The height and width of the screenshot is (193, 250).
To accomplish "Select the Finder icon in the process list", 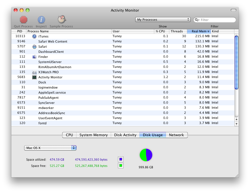I will click(34, 57).
